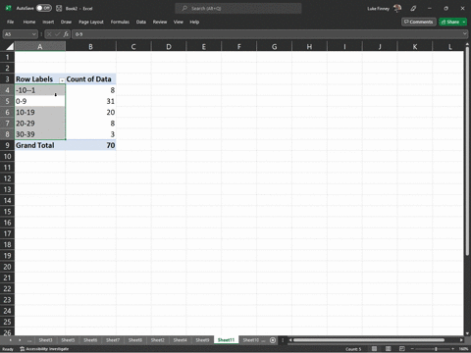Select cell with label 30-39
The image size is (471, 353).
[x=40, y=134]
